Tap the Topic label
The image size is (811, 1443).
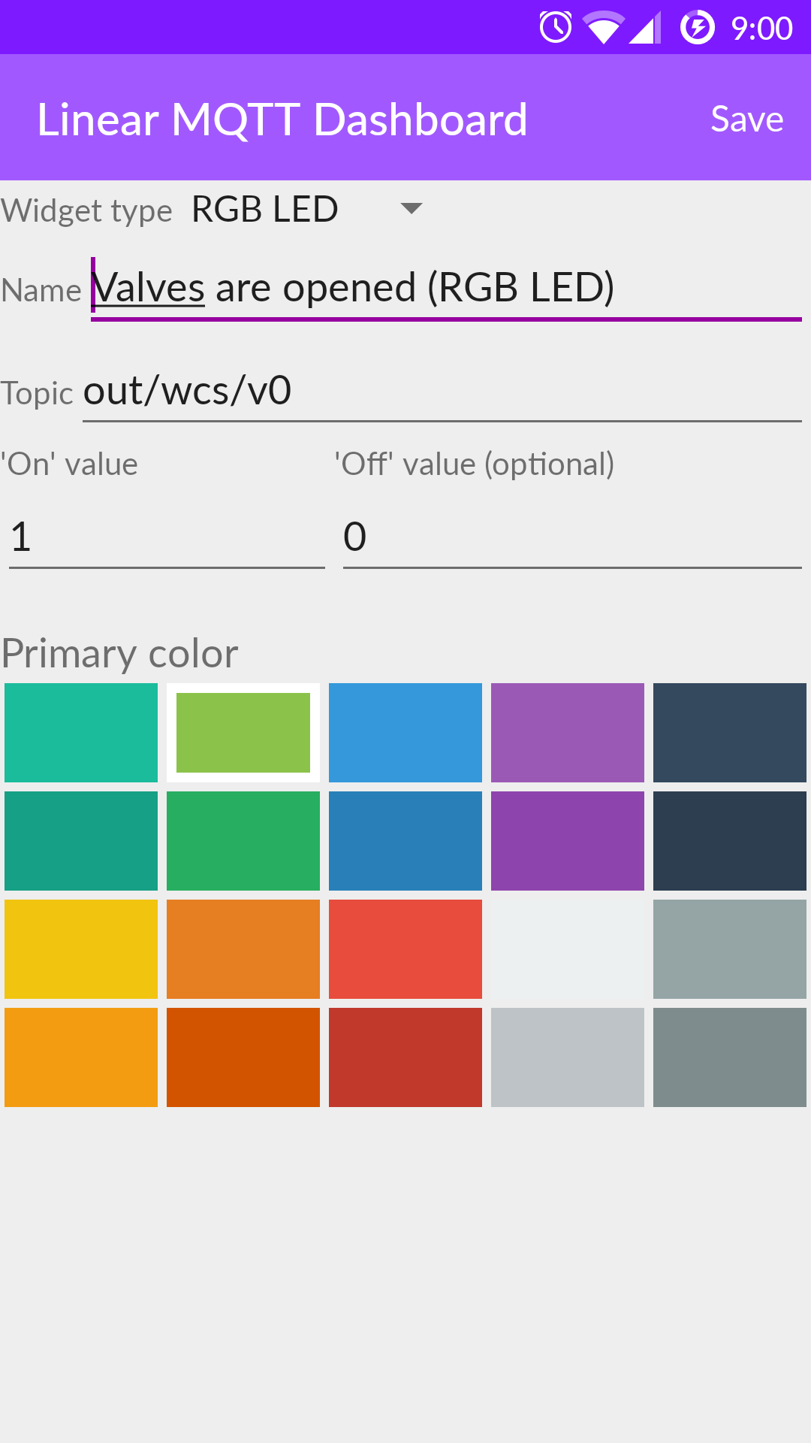click(x=37, y=393)
